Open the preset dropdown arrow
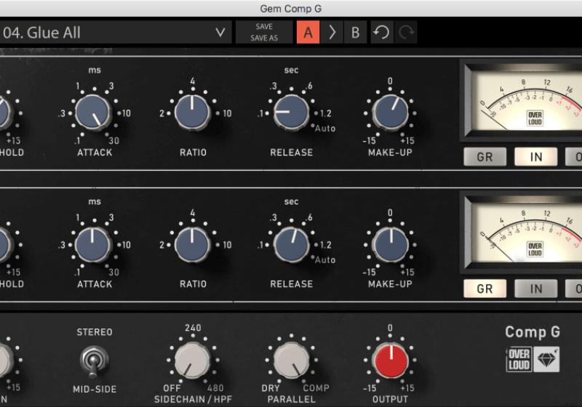 coord(220,33)
